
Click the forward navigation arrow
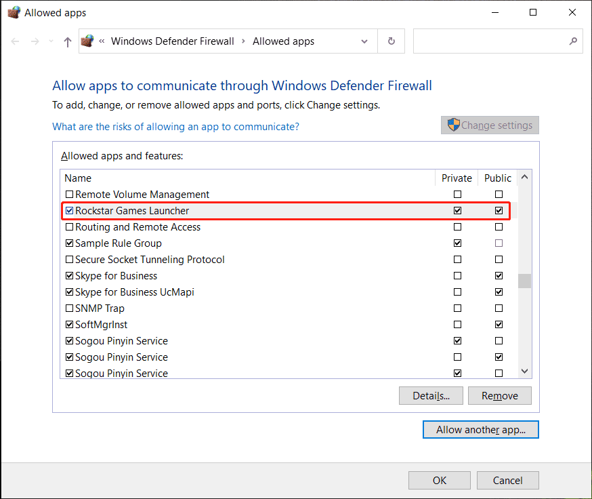pyautogui.click(x=35, y=41)
